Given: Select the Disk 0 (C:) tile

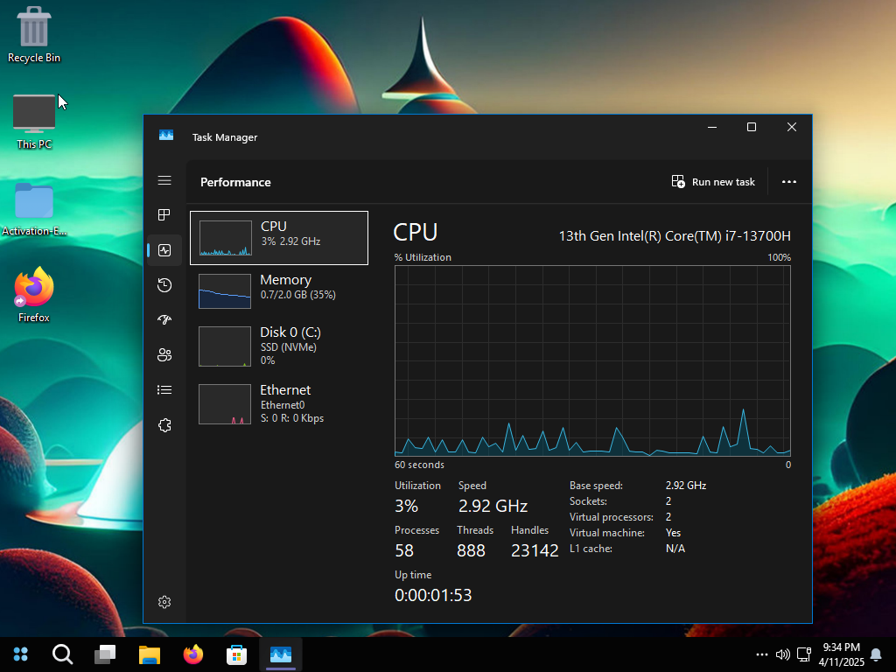Looking at the screenshot, I should 279,346.
